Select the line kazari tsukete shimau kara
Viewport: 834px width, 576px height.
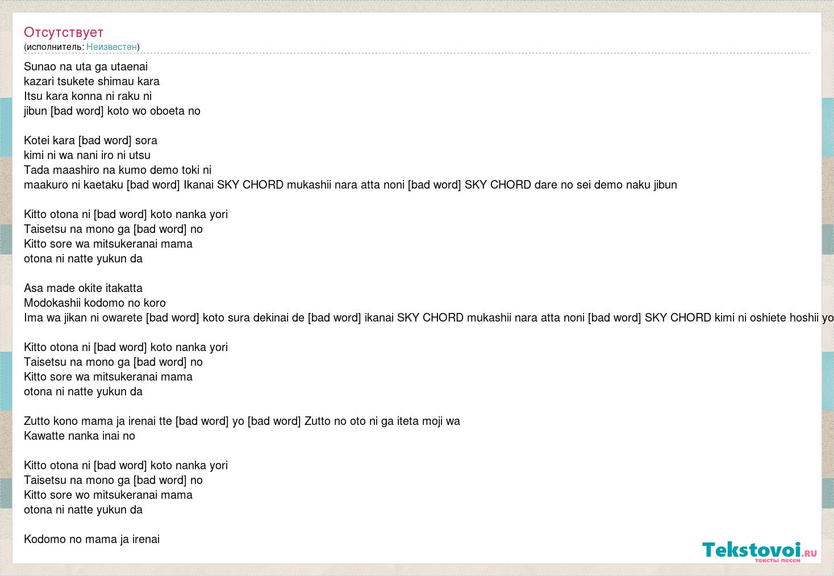coord(92,81)
